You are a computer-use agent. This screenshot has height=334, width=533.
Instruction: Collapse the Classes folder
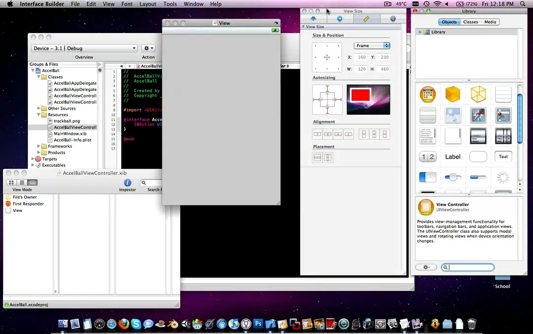39,77
